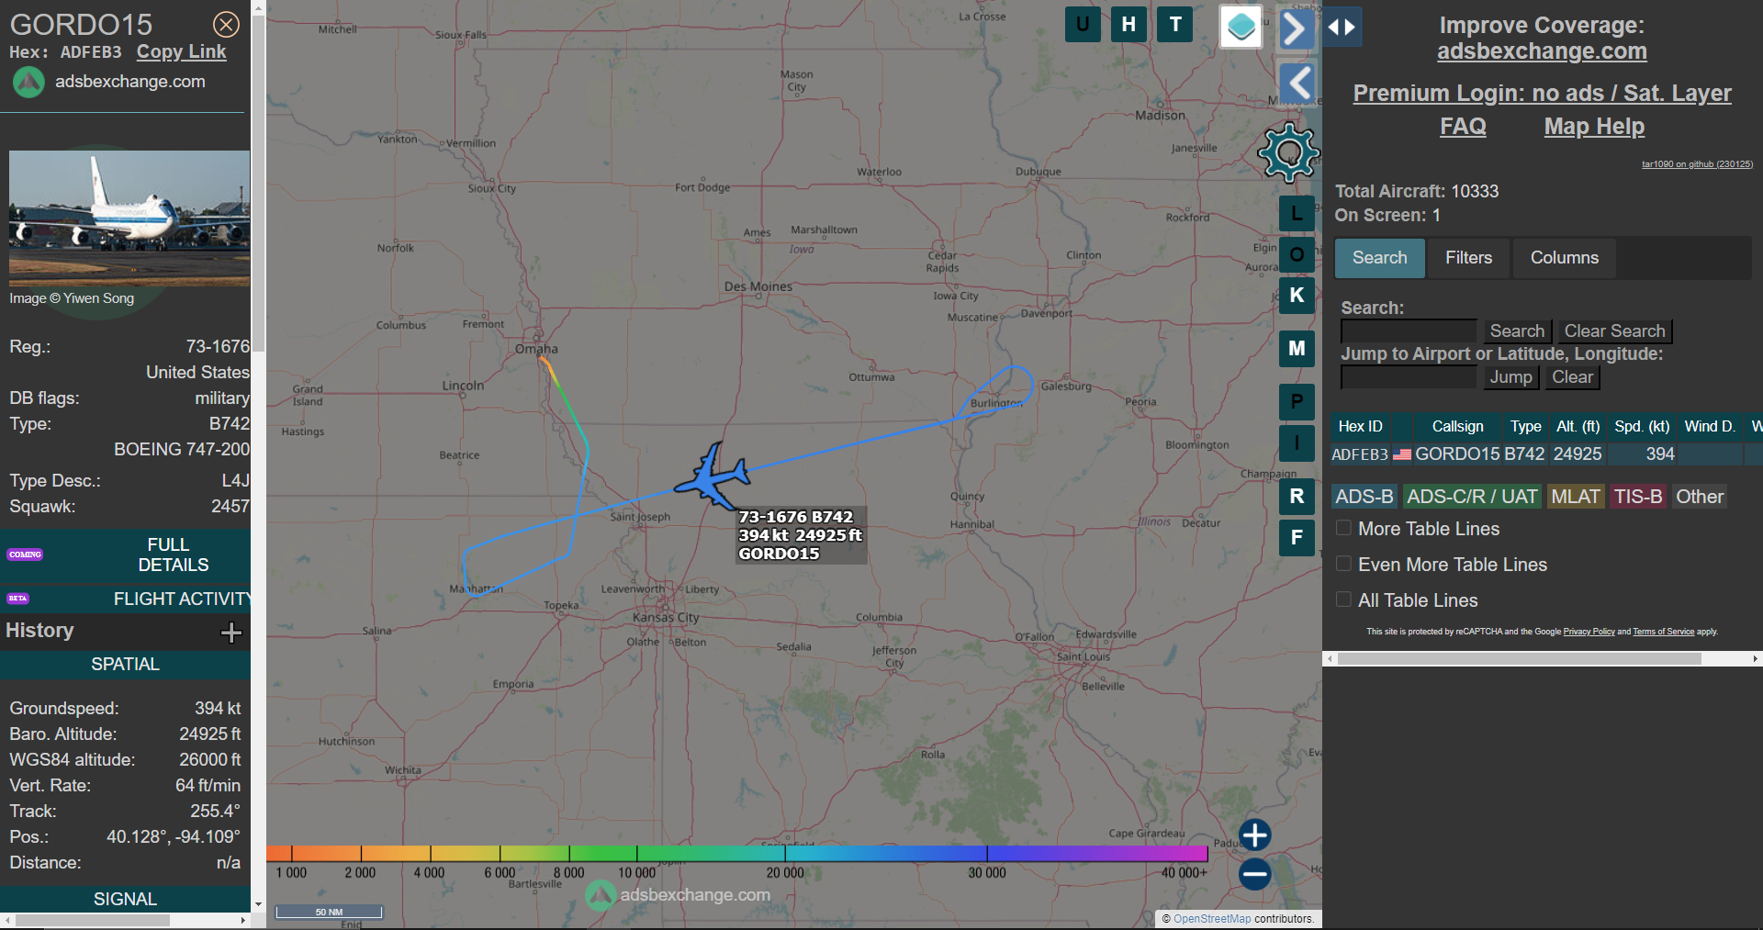This screenshot has width=1763, height=930.
Task: Click the Search button
Action: click(1517, 331)
